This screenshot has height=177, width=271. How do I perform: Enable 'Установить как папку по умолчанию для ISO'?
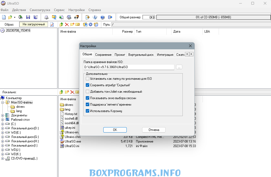pyautogui.click(x=87, y=79)
